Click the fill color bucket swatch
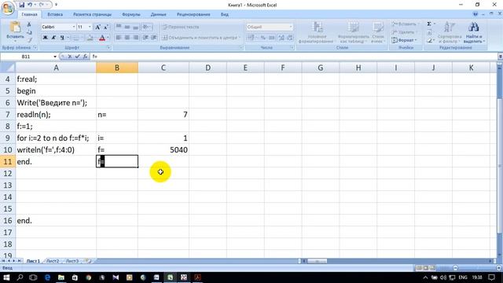This screenshot has width=503, height=283. tap(90, 38)
